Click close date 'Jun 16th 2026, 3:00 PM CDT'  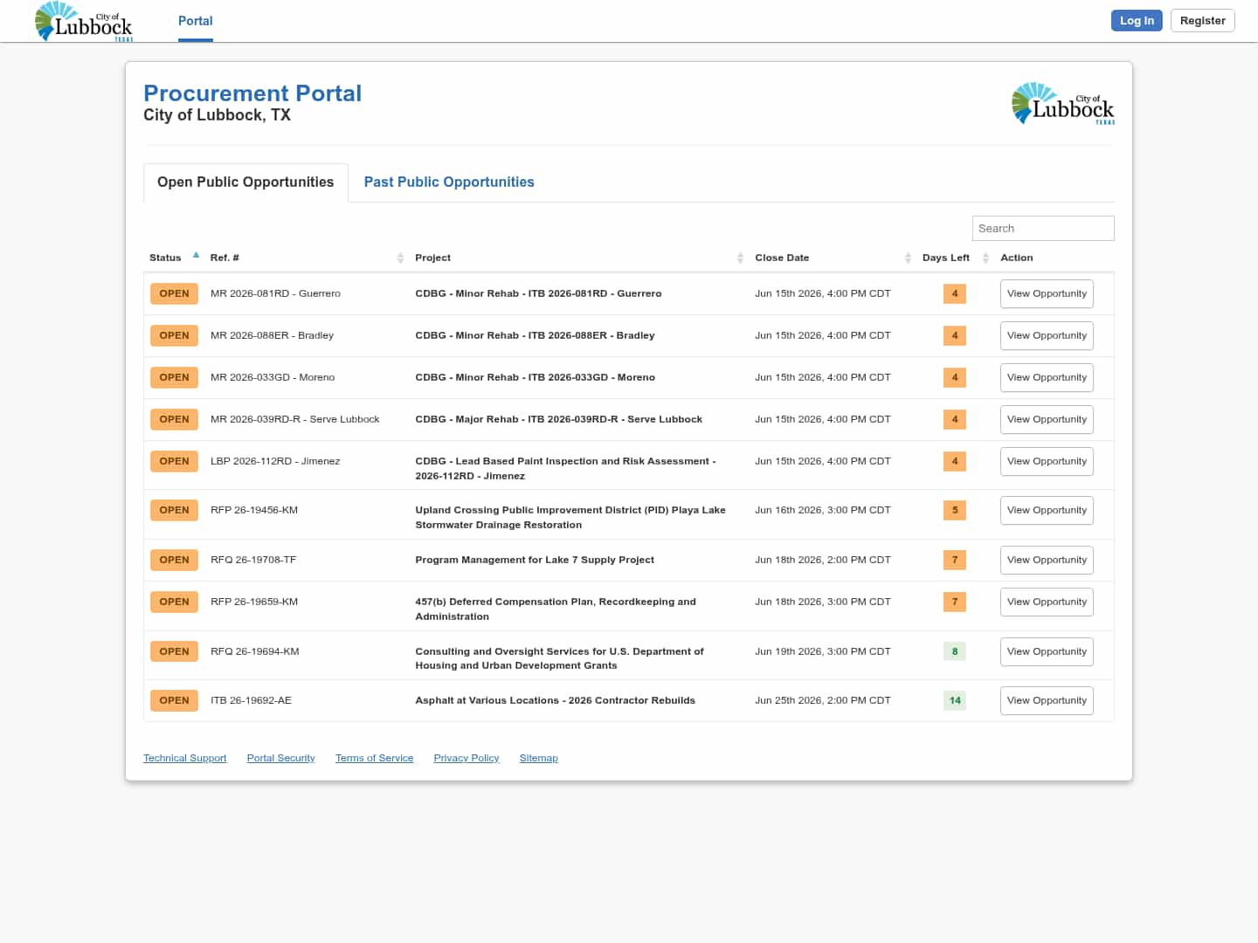coord(823,511)
